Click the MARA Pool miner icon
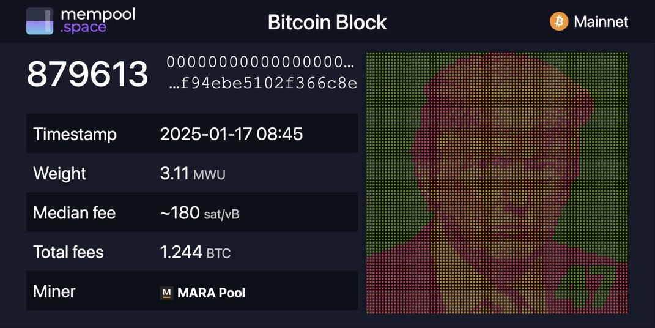The height and width of the screenshot is (328, 655). click(x=166, y=293)
